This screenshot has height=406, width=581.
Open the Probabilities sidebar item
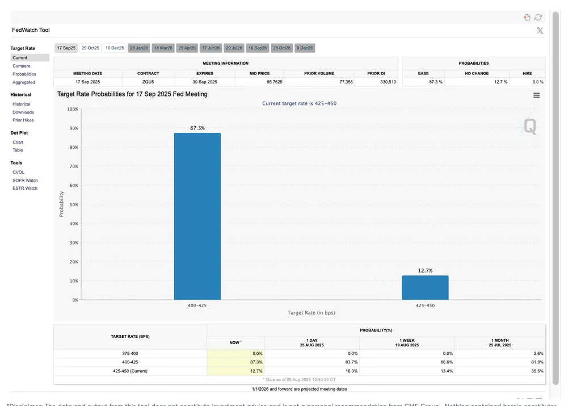coord(24,74)
